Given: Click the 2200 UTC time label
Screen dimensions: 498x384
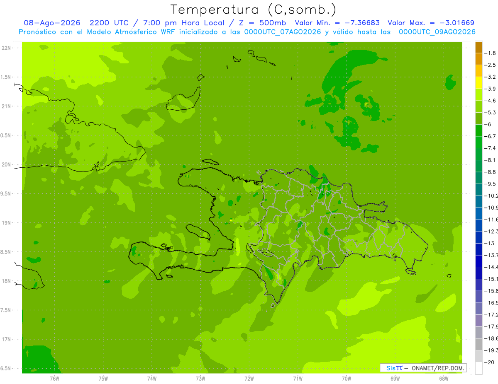Looking at the screenshot, I should (110, 23).
